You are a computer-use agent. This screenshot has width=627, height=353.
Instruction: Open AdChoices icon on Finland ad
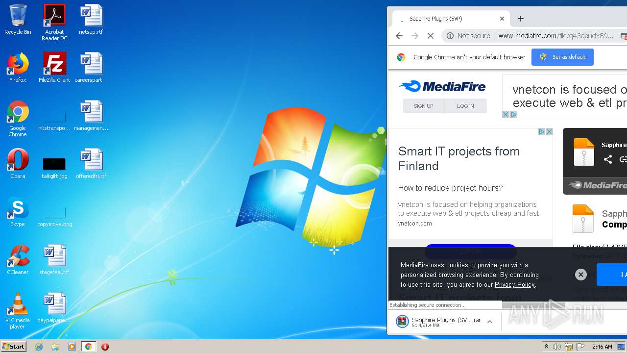[x=542, y=132]
